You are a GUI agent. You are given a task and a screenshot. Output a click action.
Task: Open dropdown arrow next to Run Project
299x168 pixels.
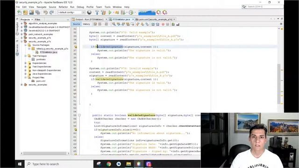tap(113, 13)
